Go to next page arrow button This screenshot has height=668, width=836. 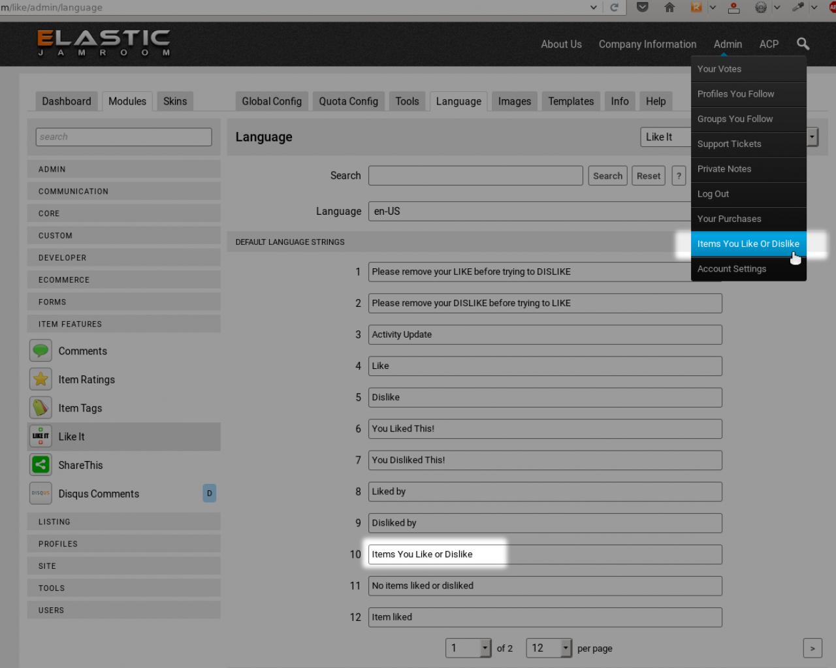point(812,648)
